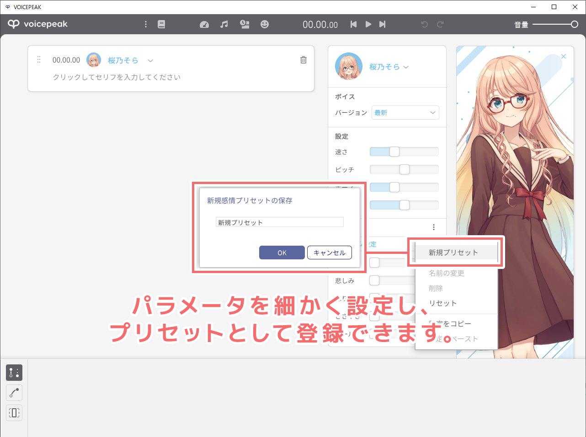Click the undo arrow

(x=425, y=24)
